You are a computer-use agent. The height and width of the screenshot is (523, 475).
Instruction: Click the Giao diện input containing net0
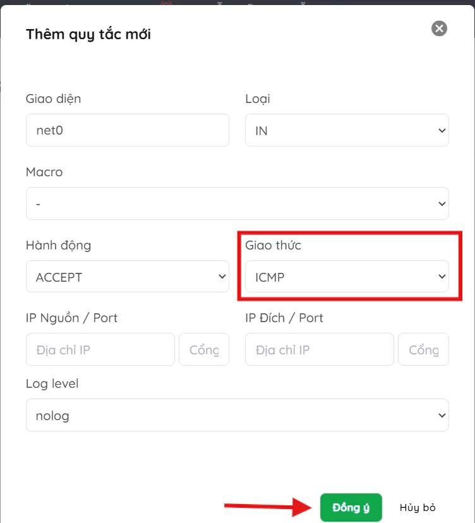coord(127,130)
